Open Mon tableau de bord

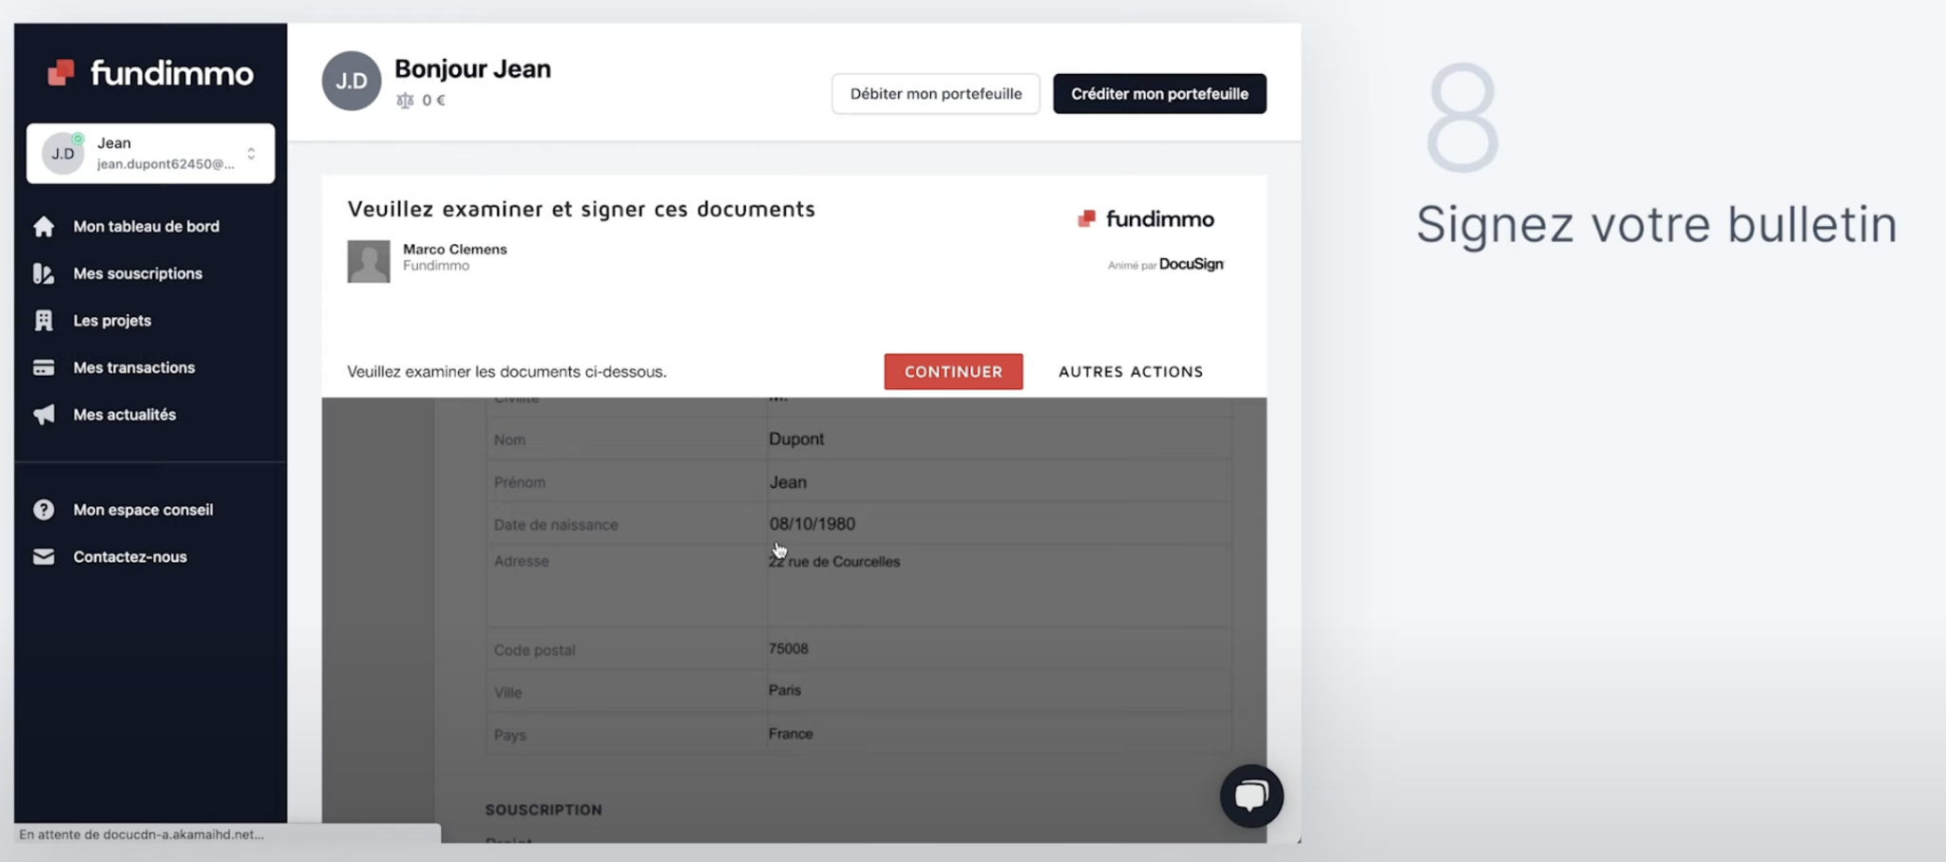pos(146,226)
